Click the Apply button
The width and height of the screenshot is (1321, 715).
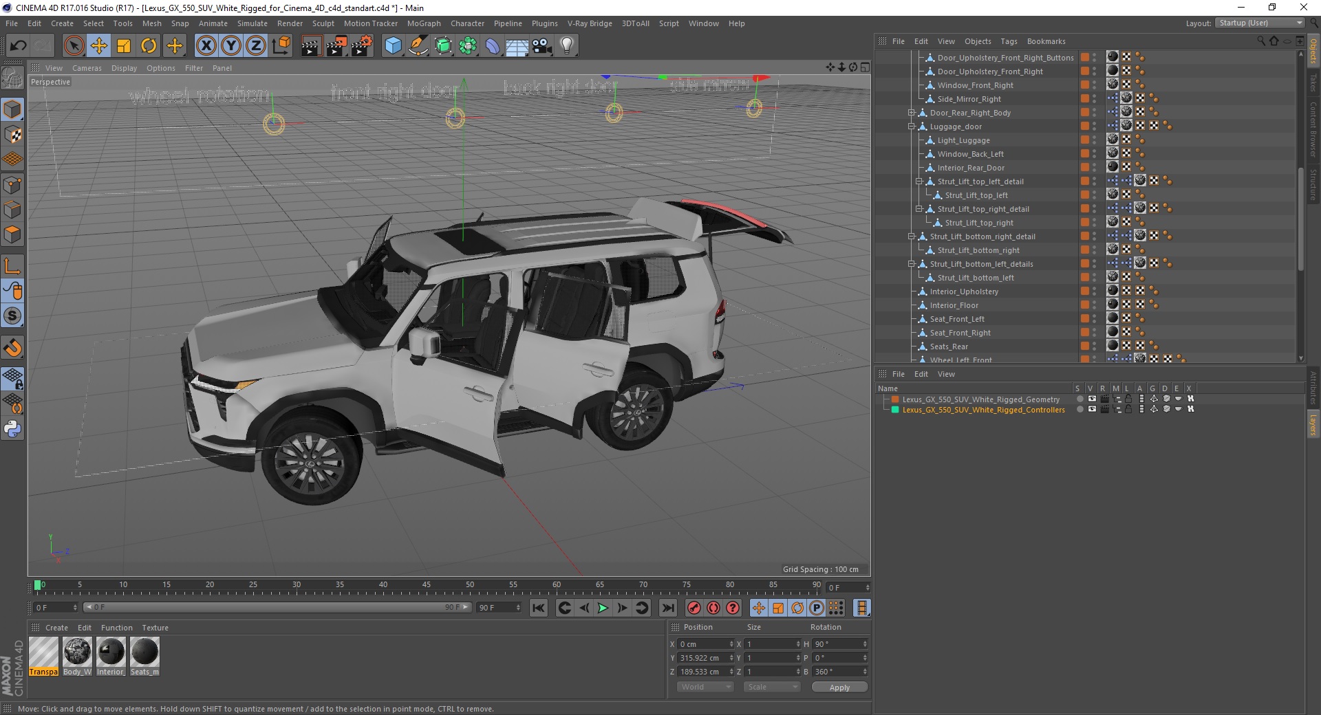pos(839,687)
